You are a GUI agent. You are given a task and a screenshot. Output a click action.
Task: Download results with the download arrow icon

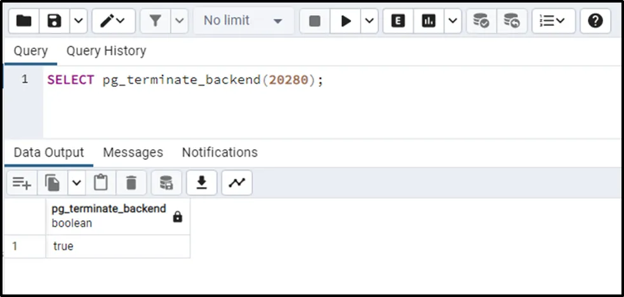click(202, 183)
